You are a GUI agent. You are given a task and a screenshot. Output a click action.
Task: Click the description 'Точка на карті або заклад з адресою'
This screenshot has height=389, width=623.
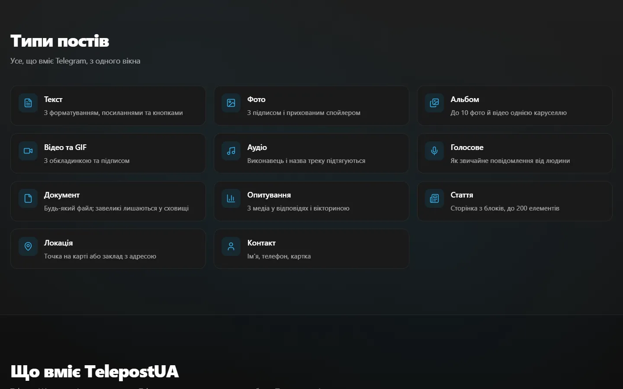(100, 256)
